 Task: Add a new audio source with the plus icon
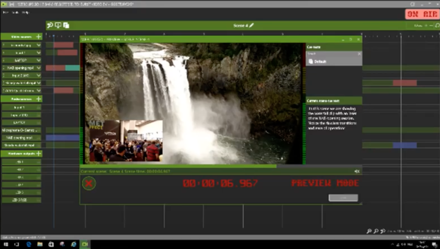[39, 99]
